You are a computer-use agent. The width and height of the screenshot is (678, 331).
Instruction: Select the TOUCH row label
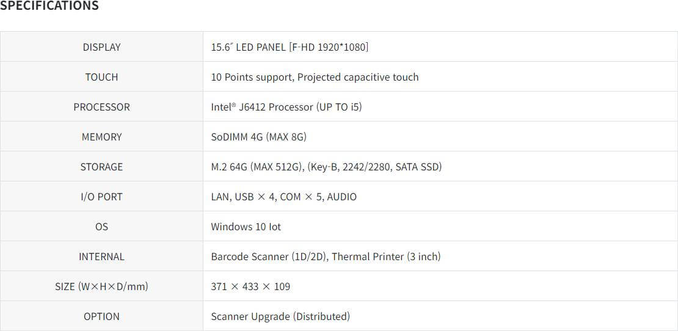[x=101, y=77]
